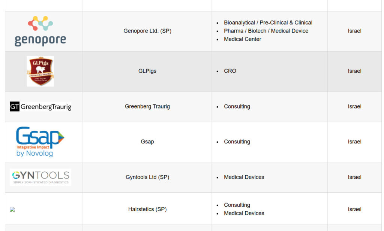Select Hairstetics (SP) company name
This screenshot has width=384, height=231.
(147, 209)
